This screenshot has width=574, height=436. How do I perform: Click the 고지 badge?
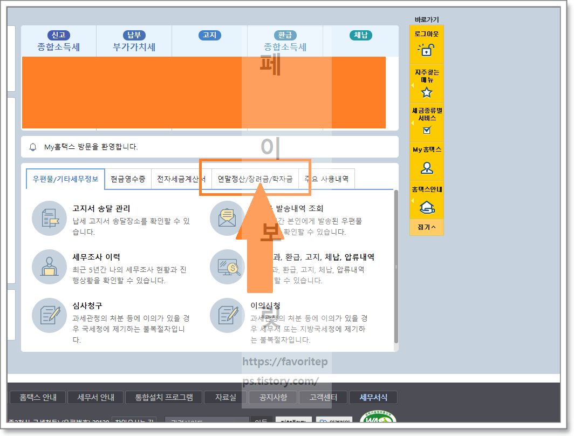[209, 35]
